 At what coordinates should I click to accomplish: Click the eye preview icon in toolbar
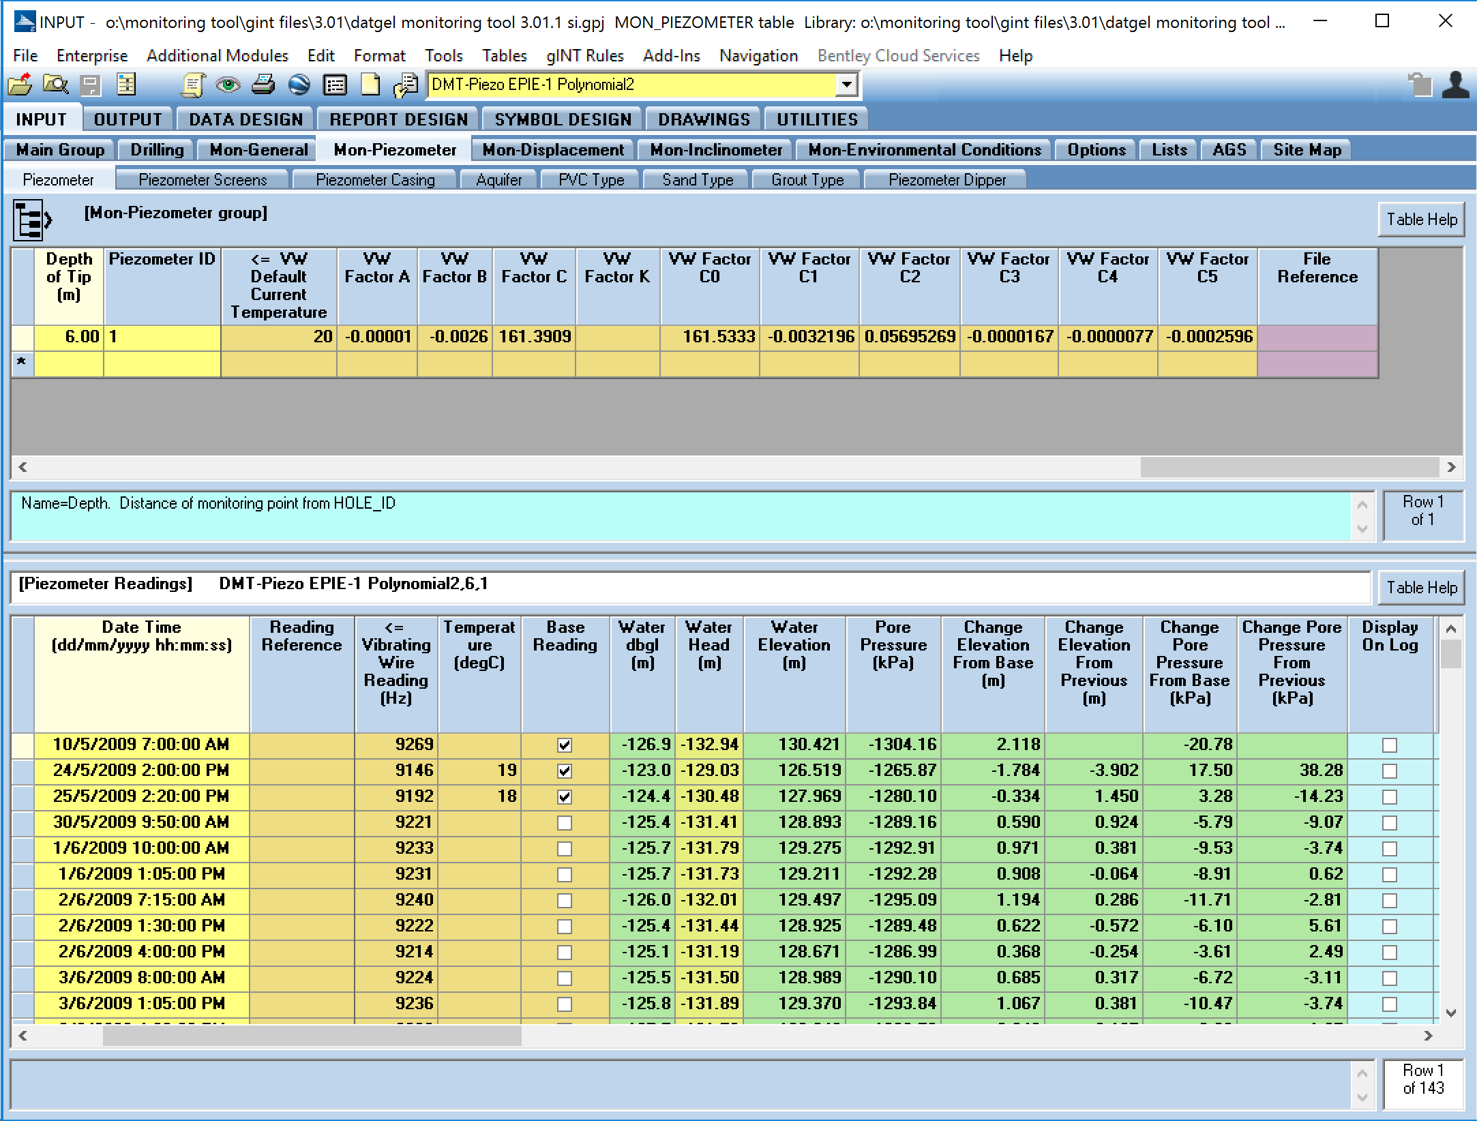coord(228,85)
